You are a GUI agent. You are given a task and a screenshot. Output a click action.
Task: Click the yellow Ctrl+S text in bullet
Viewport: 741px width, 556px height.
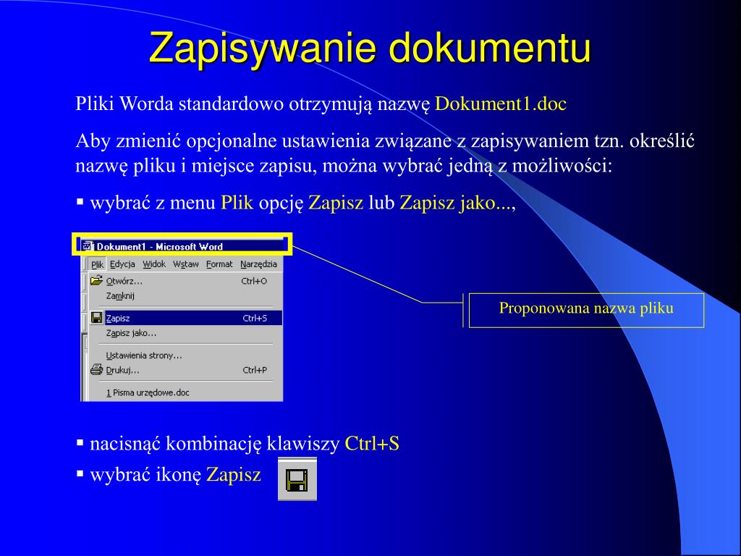coord(372,444)
